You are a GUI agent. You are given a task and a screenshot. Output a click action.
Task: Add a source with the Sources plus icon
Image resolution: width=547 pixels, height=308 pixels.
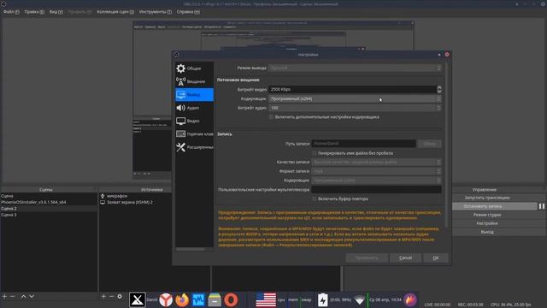103,297
